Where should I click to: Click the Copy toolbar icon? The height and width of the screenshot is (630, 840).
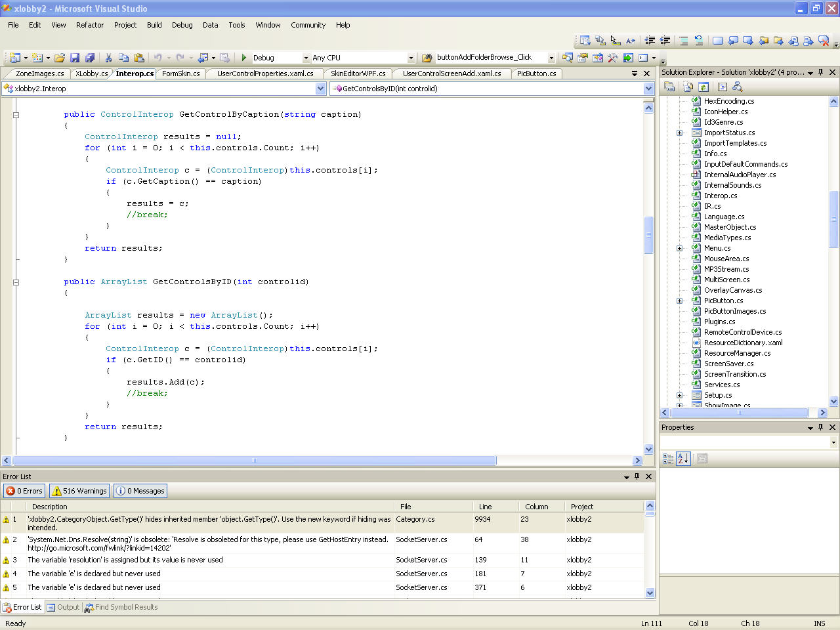coord(123,58)
